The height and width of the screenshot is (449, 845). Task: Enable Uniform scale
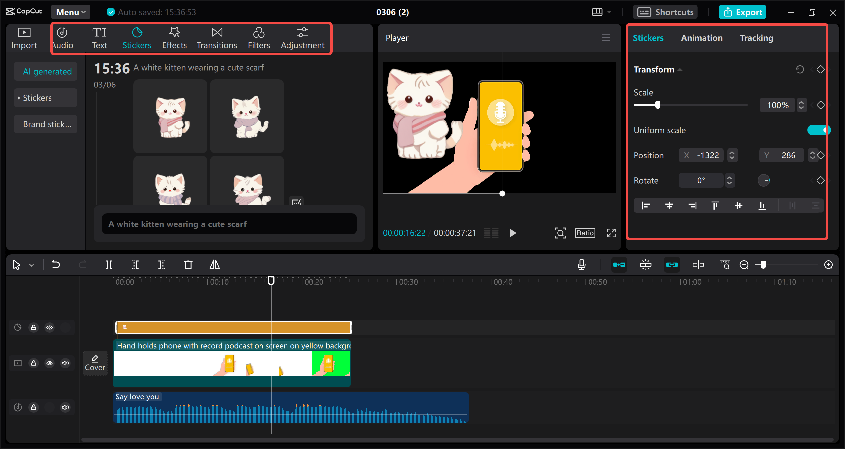click(819, 130)
